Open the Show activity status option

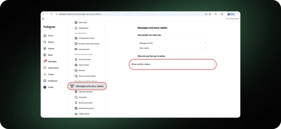pyautogui.click(x=173, y=64)
